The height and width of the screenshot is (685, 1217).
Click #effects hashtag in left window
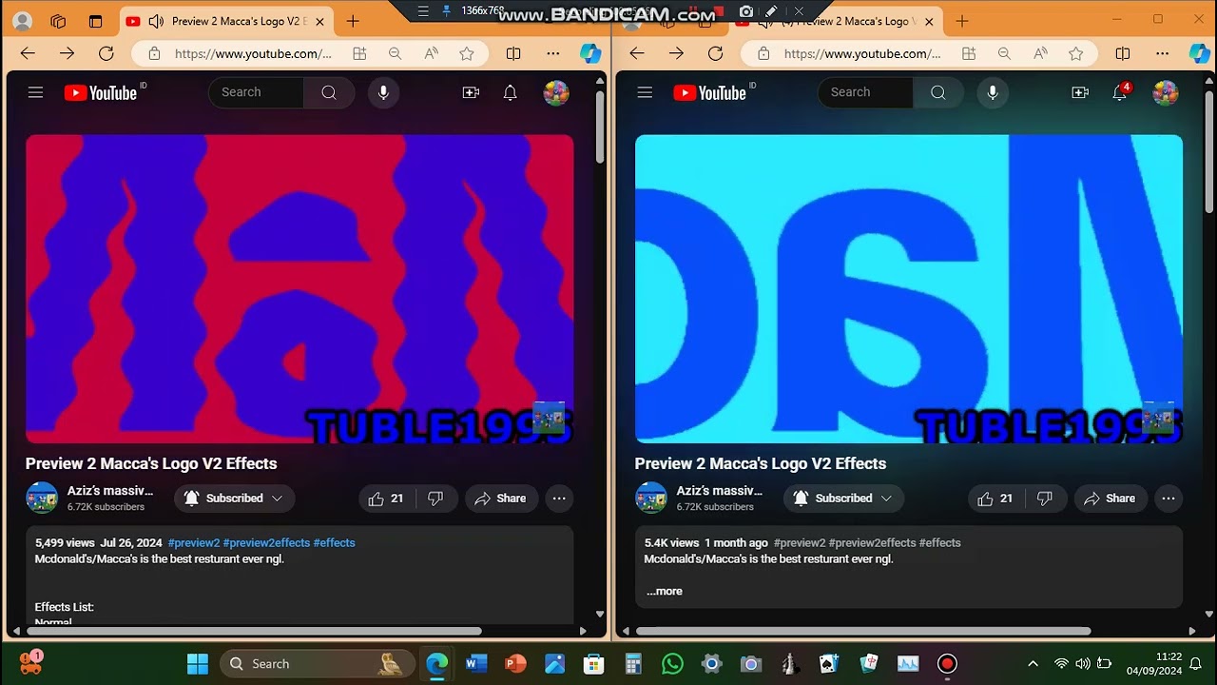pos(334,542)
